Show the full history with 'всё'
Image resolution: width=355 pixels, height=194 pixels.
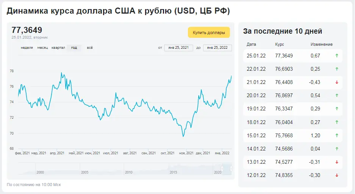(x=90, y=48)
